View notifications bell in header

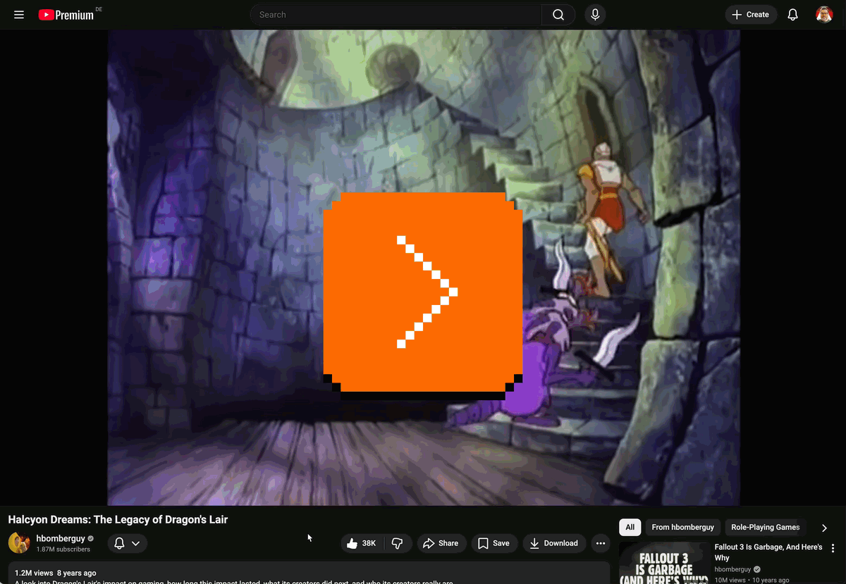click(x=793, y=15)
